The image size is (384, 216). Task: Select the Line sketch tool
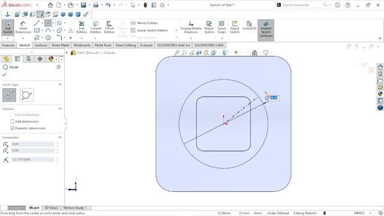pos(37,23)
